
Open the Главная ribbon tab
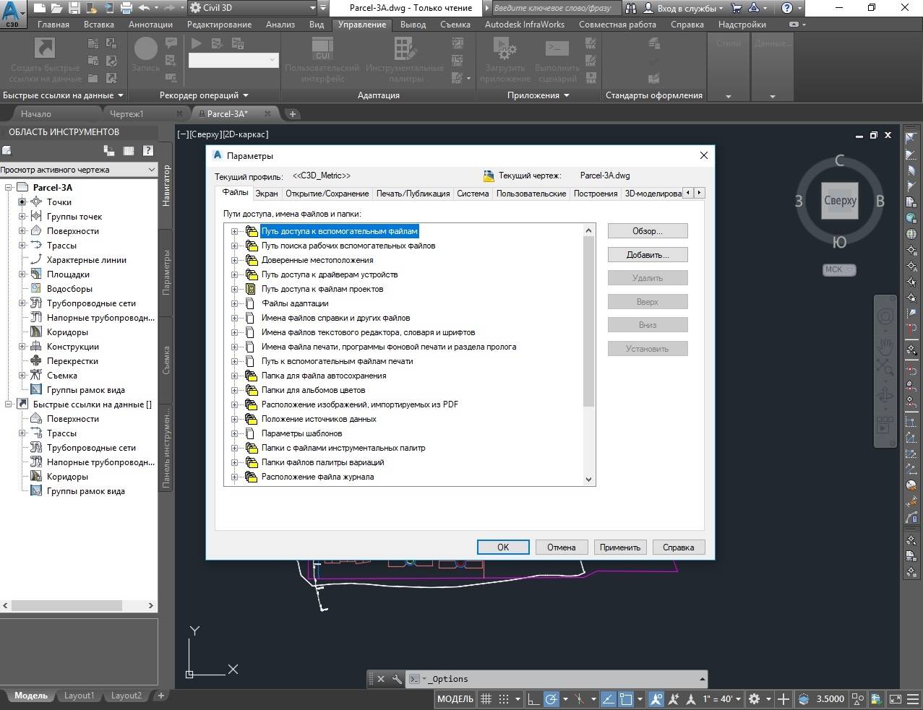[53, 24]
